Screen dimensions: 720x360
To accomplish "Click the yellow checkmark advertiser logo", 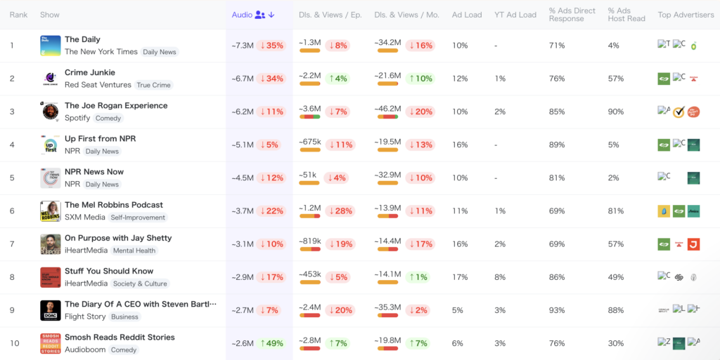I will 679,112.
